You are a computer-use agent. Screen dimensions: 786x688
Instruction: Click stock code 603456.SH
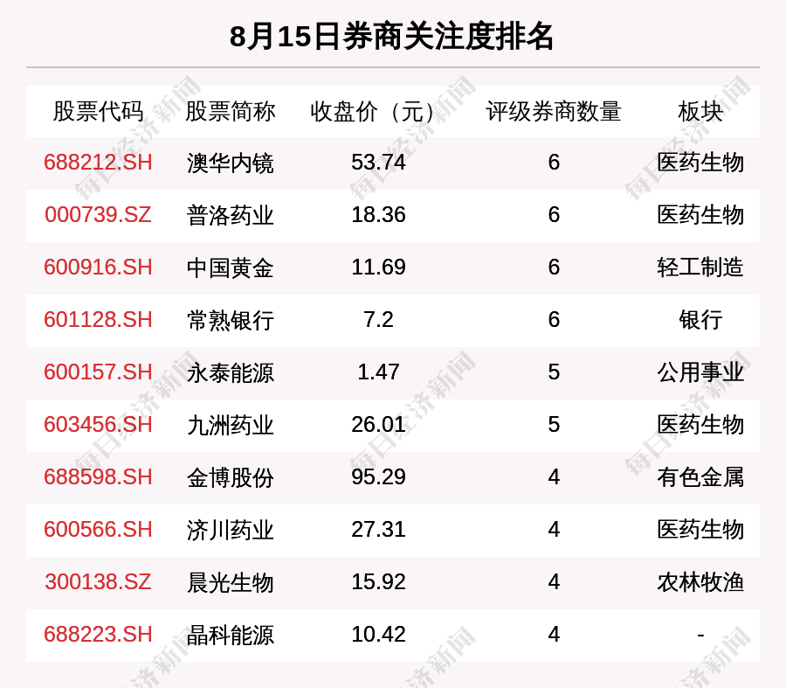pyautogui.click(x=98, y=425)
